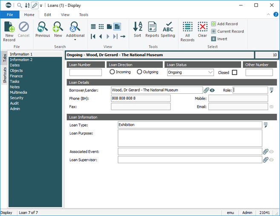Run the Spelling check
This screenshot has height=216, width=280.
(x=168, y=27)
